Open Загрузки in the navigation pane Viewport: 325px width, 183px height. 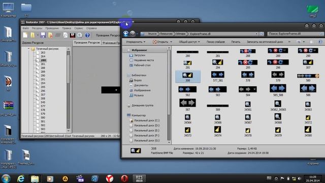pyautogui.click(x=140, y=55)
